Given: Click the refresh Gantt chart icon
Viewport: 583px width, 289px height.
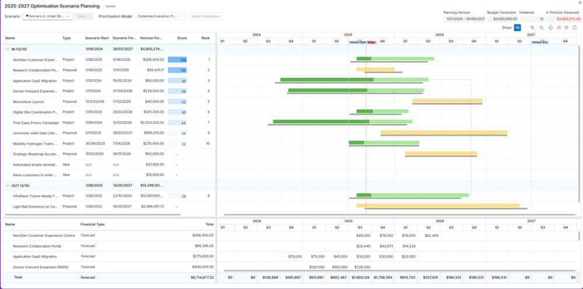Looking at the screenshot, I should 575,27.
